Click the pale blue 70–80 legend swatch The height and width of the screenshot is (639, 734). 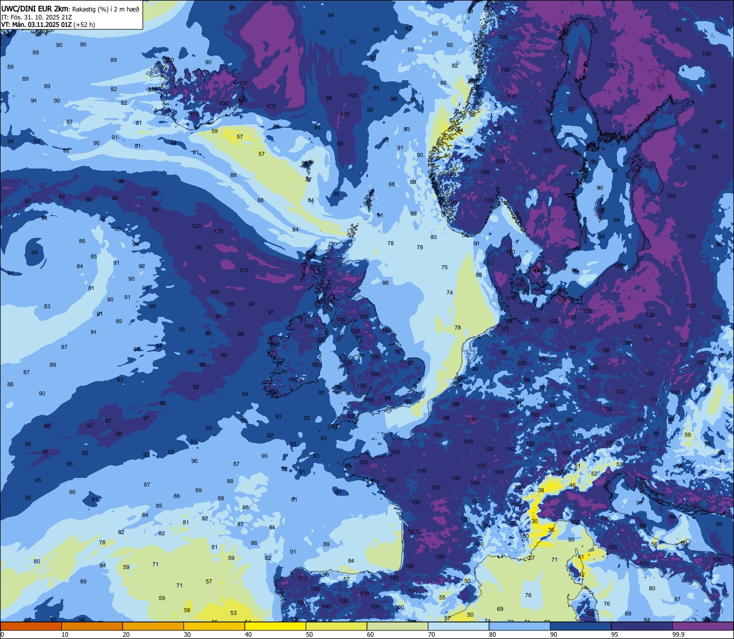458,626
